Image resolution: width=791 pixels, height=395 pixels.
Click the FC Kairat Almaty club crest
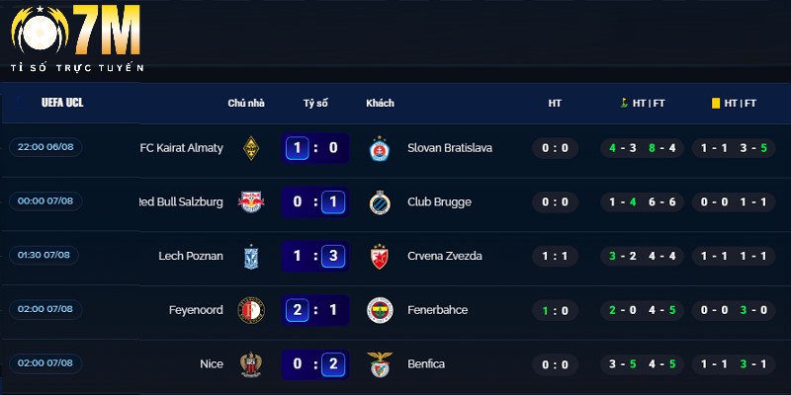pyautogui.click(x=251, y=148)
